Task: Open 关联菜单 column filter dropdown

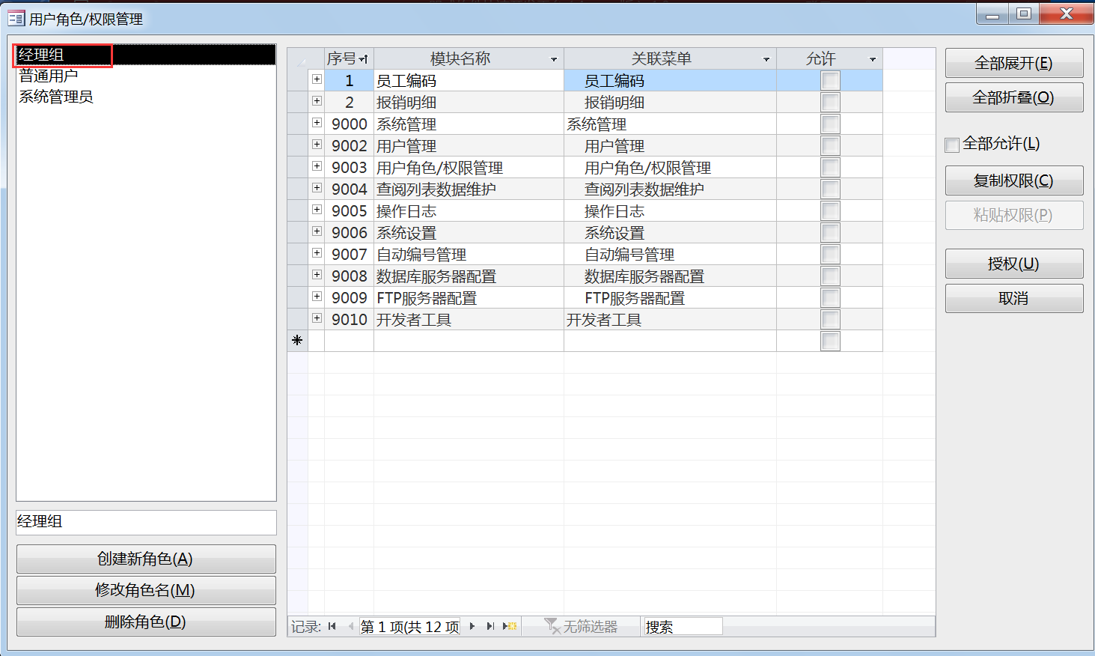Action: [x=766, y=59]
